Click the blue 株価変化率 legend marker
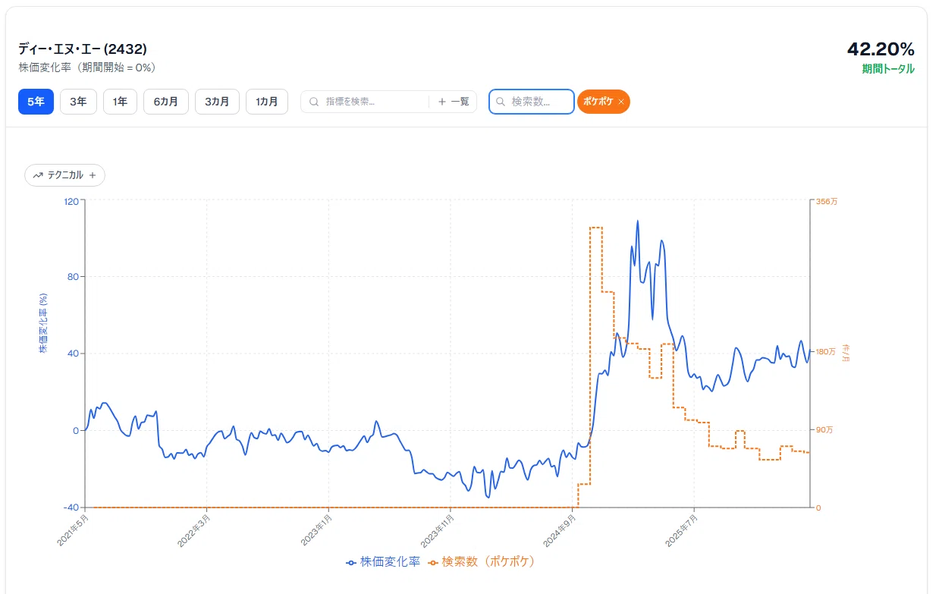 coord(351,563)
